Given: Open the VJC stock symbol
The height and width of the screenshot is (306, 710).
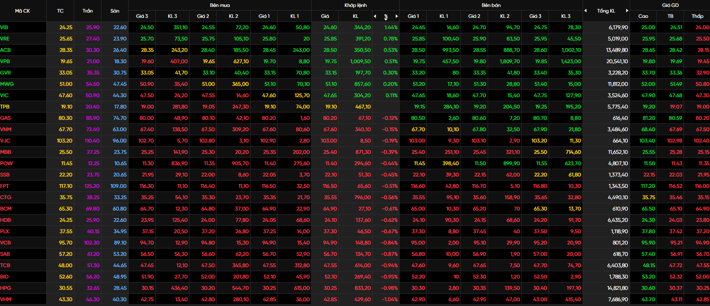Looking at the screenshot, I should [x=5, y=141].
